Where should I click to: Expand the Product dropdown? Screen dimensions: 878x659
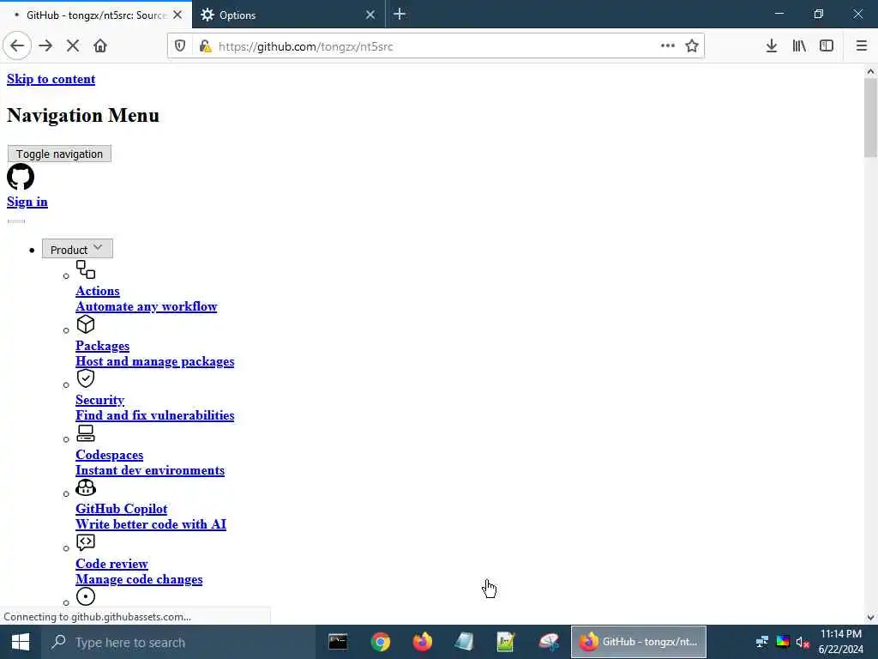tap(77, 249)
